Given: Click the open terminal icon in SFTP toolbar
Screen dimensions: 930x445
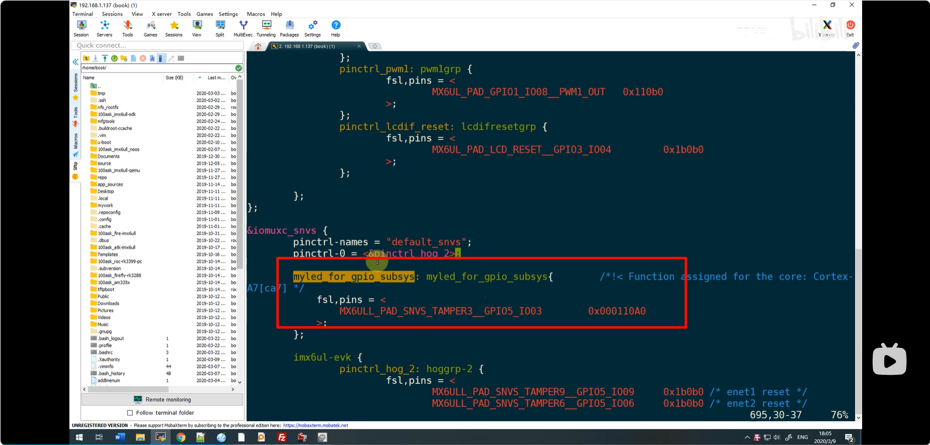Looking at the screenshot, I should click(181, 58).
